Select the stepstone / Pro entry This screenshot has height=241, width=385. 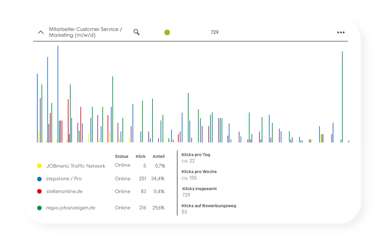point(64,179)
